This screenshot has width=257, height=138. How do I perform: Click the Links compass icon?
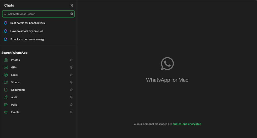pos(6,75)
